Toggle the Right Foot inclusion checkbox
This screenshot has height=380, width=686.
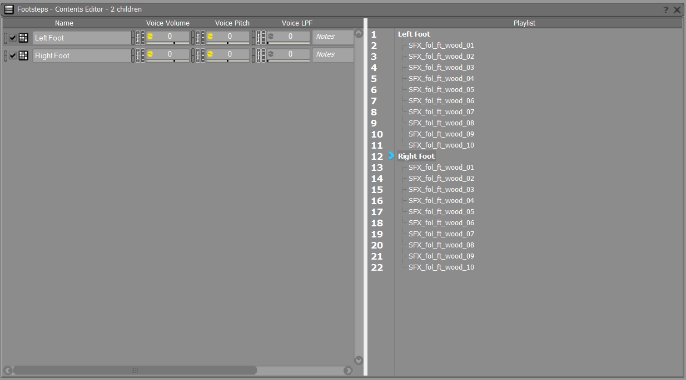13,56
